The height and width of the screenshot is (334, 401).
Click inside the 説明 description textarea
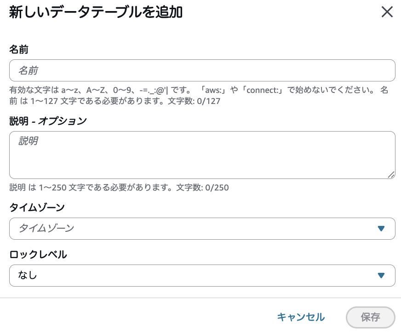pos(202,155)
